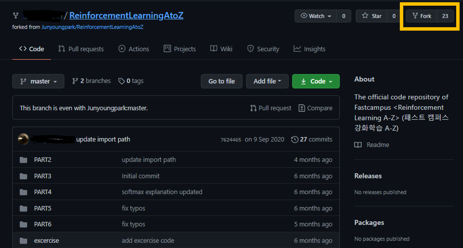Click the This branch is even with Junyoungpark:master text
This screenshot has height=248, width=463.
click(84, 108)
